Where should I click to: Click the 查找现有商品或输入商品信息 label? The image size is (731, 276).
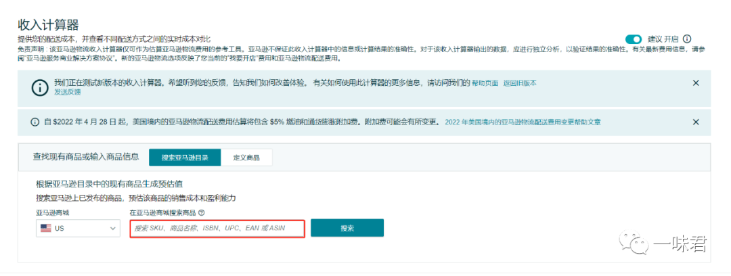tap(86, 157)
